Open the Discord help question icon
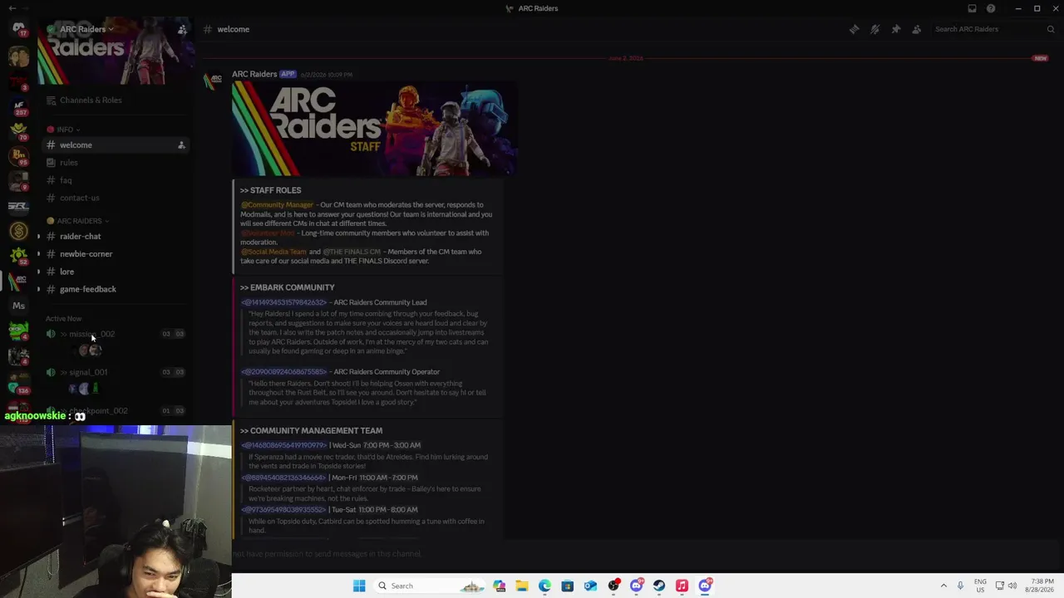Viewport: 1064px width, 598px height. coord(991,8)
